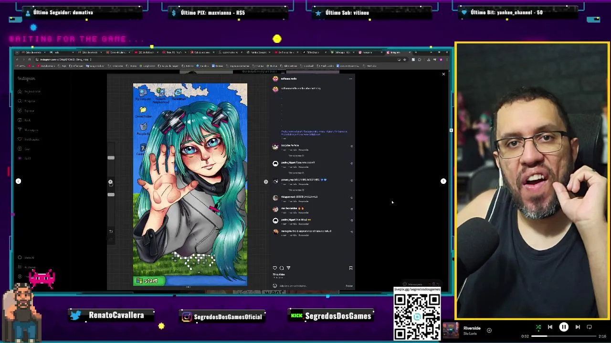Open the comment icon under the post

coord(282,268)
